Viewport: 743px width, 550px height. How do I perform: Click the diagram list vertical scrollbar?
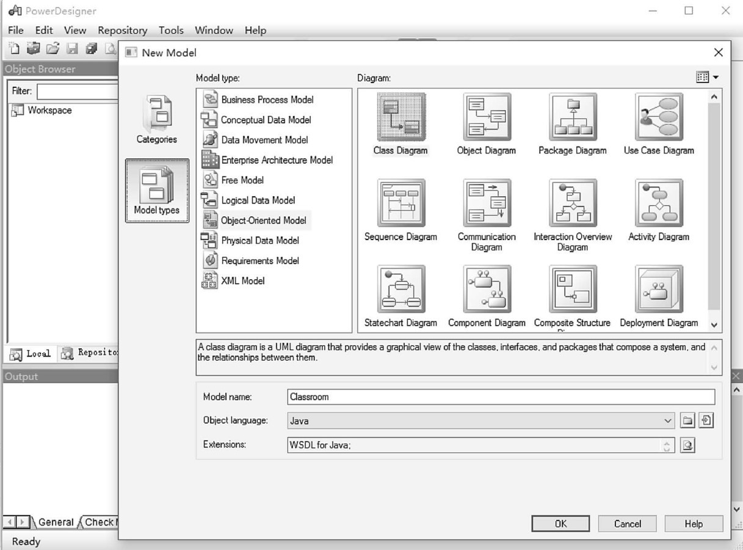[x=714, y=208]
